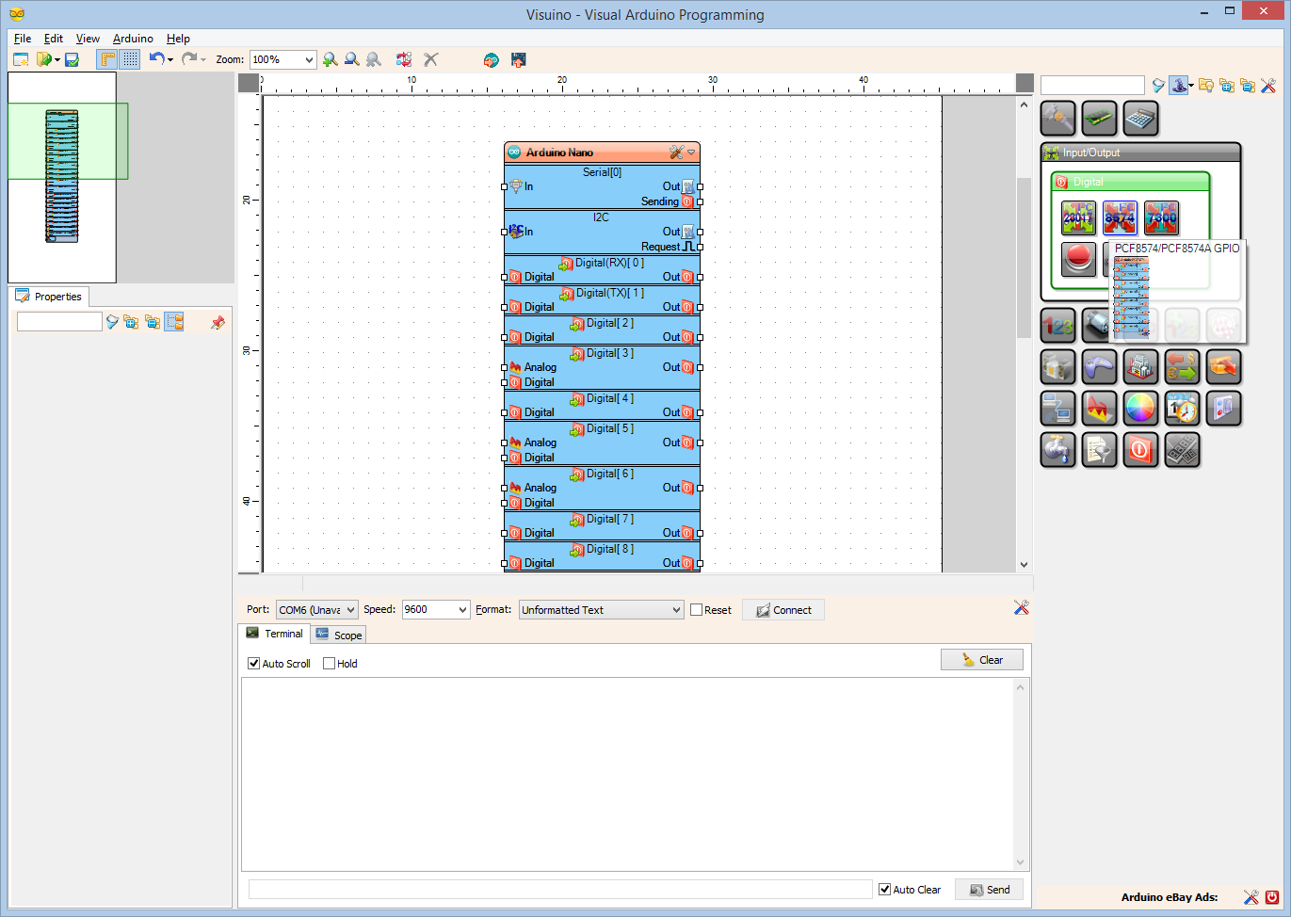Click the Connect button
Image resolution: width=1291 pixels, height=917 pixels.
[783, 609]
